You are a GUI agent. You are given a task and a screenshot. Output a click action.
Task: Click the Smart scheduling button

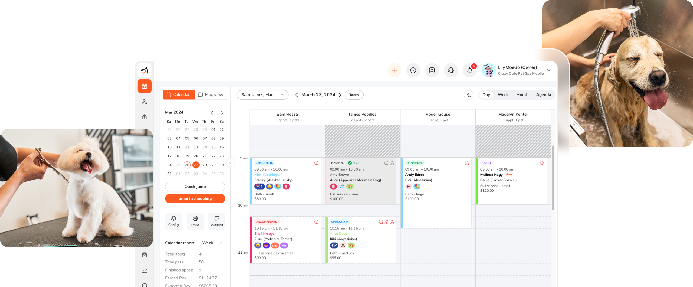195,198
